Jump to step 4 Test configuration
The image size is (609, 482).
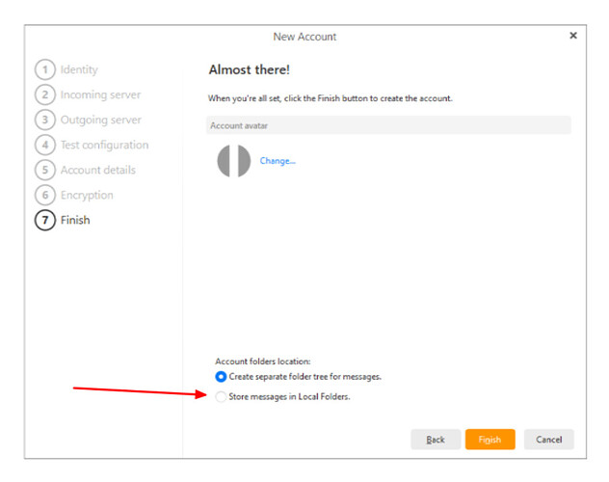click(92, 145)
